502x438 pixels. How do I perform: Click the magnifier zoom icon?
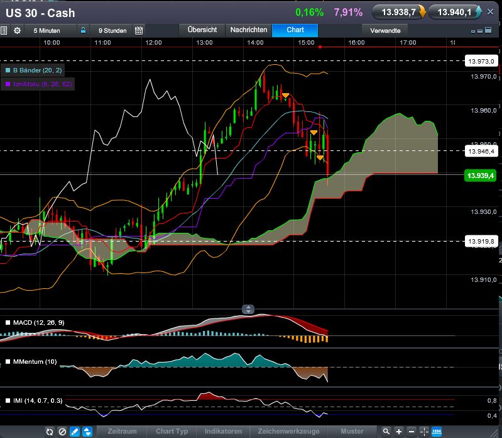(x=386, y=432)
